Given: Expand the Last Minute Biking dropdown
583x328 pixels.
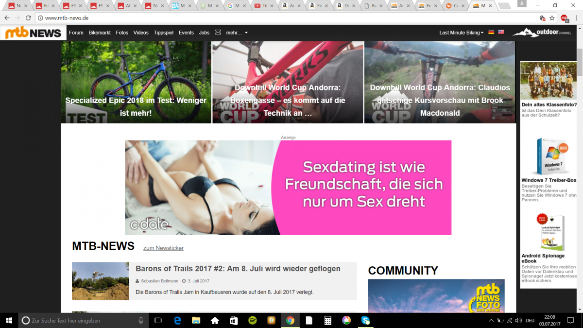Looking at the screenshot, I should coord(462,33).
